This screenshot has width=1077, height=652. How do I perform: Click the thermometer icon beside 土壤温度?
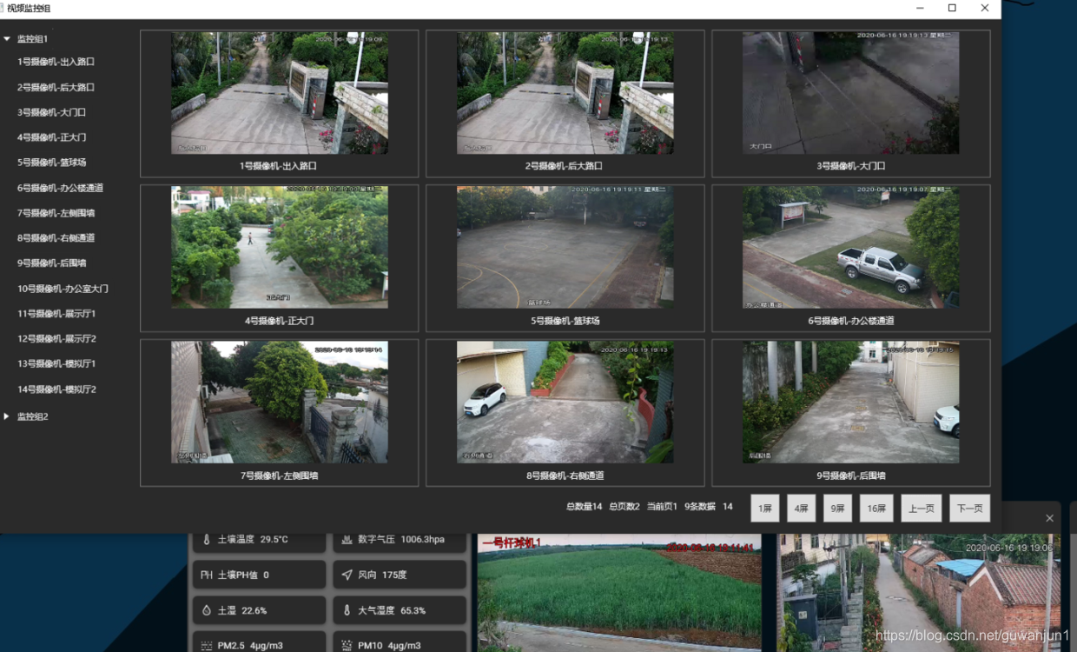click(207, 539)
